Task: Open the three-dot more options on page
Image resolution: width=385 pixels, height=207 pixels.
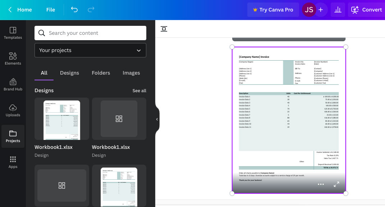Action: (321, 184)
